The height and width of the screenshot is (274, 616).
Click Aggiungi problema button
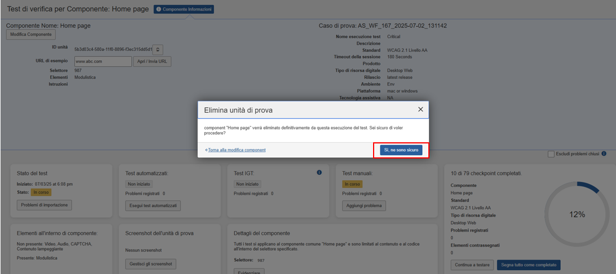(x=364, y=205)
